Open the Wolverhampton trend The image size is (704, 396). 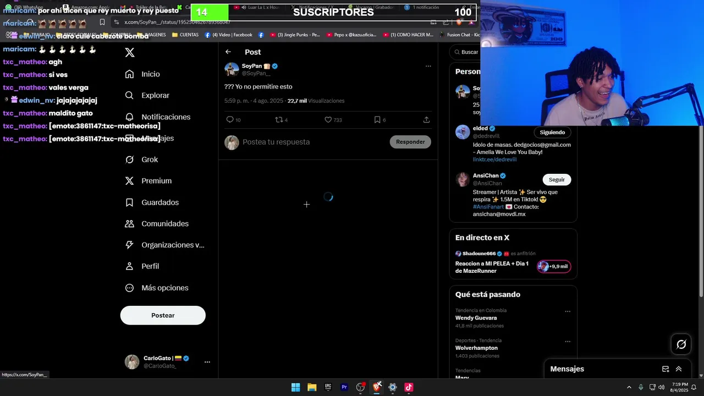[x=476, y=348]
